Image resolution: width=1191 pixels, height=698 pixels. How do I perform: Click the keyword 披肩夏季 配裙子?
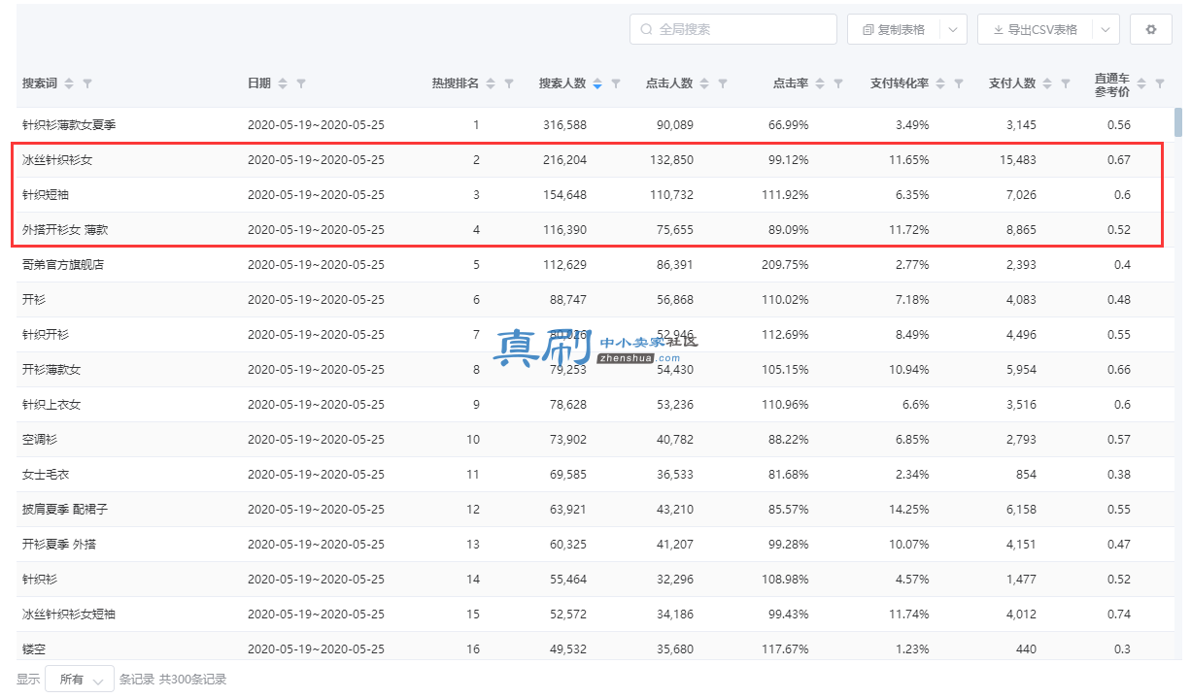[65, 510]
